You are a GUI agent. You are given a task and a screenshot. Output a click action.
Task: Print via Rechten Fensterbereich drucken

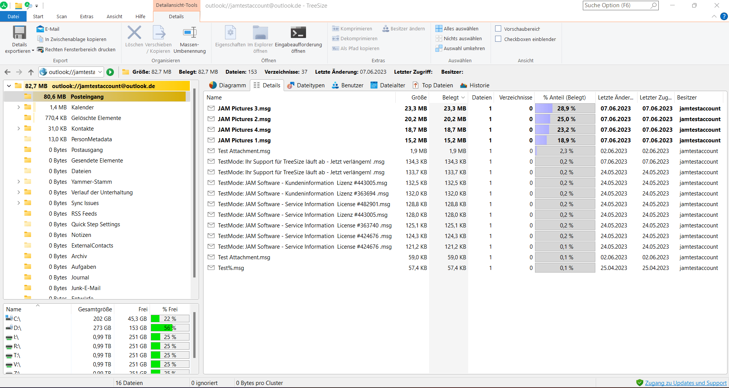coord(76,49)
